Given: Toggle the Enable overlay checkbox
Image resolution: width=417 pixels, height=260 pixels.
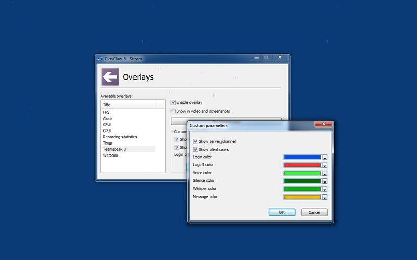Looking at the screenshot, I should (x=173, y=102).
